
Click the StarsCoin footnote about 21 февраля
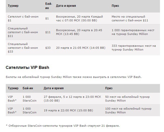pyautogui.click(x=63, y=125)
